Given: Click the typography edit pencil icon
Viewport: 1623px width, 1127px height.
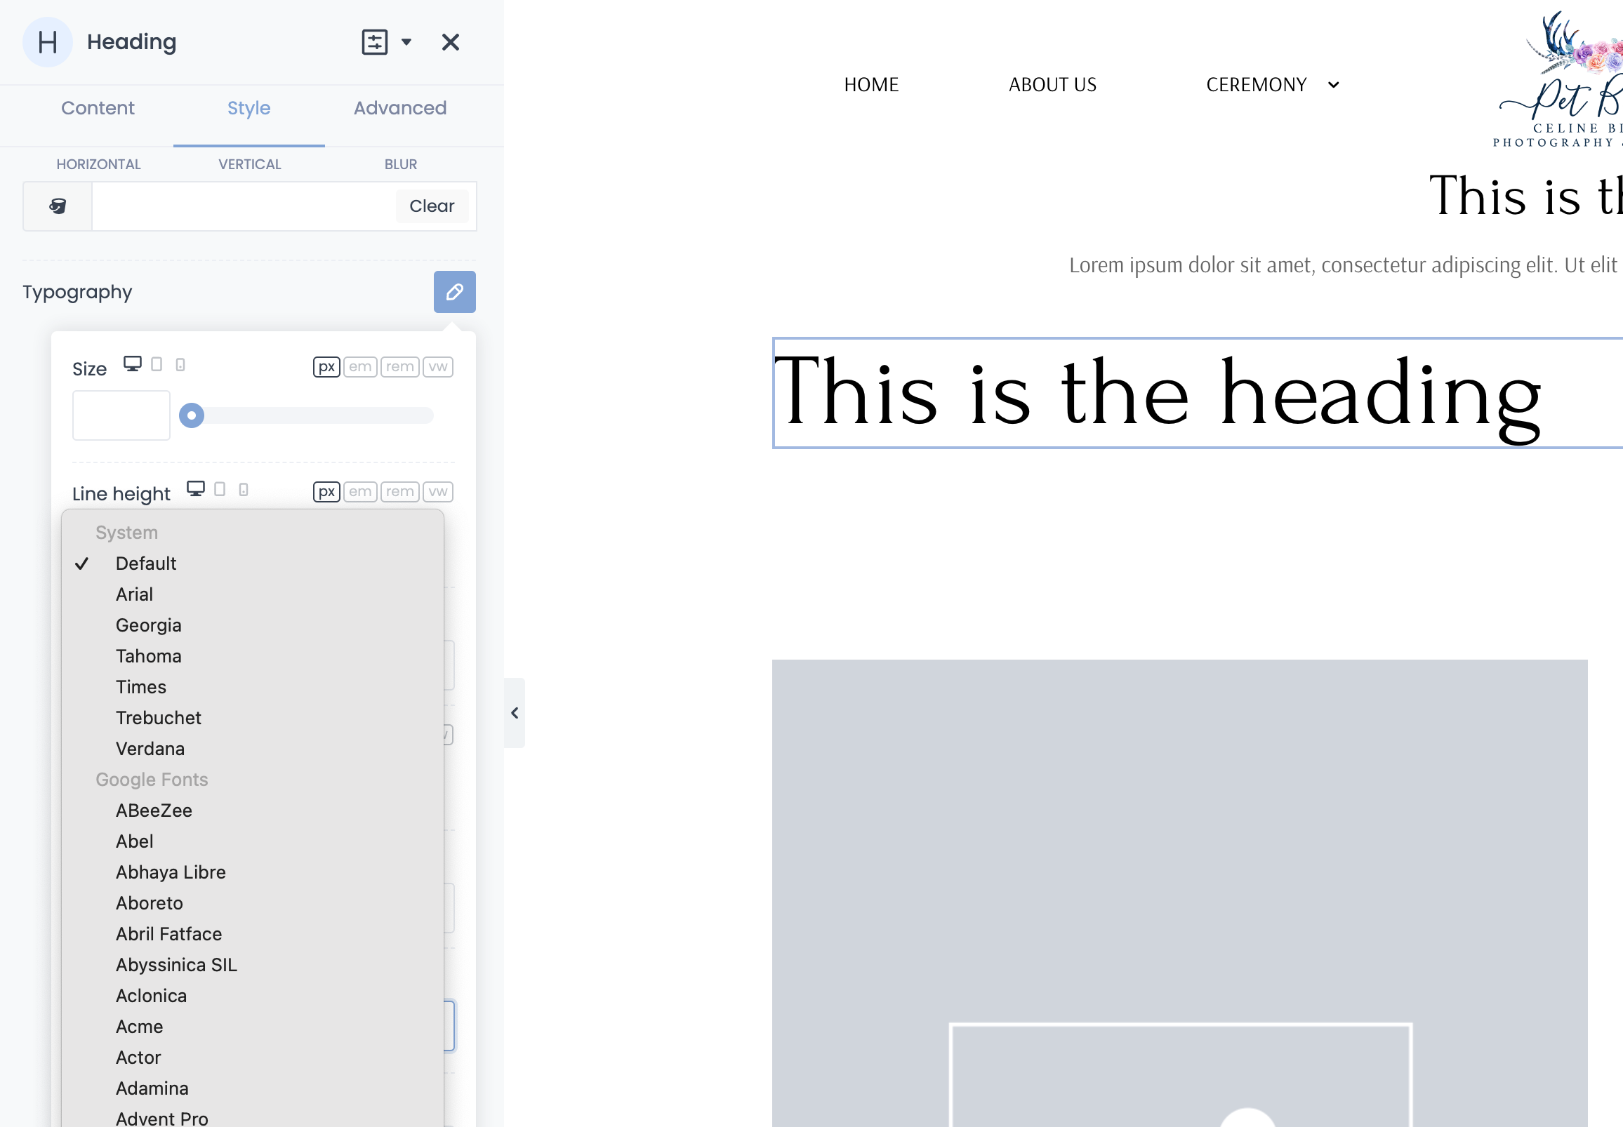Looking at the screenshot, I should click(455, 292).
